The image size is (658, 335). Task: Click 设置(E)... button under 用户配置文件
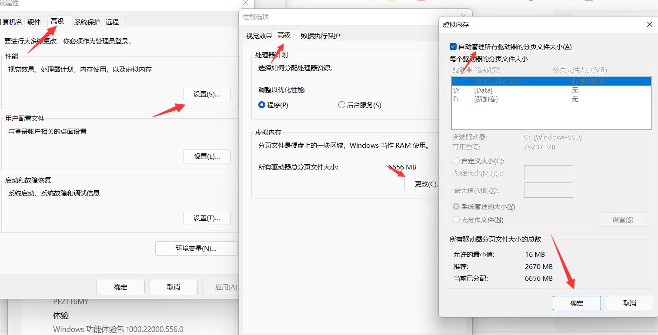click(207, 156)
